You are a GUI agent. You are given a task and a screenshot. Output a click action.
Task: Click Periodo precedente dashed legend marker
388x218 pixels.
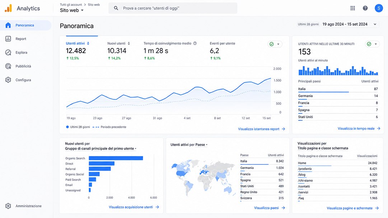click(x=96, y=127)
